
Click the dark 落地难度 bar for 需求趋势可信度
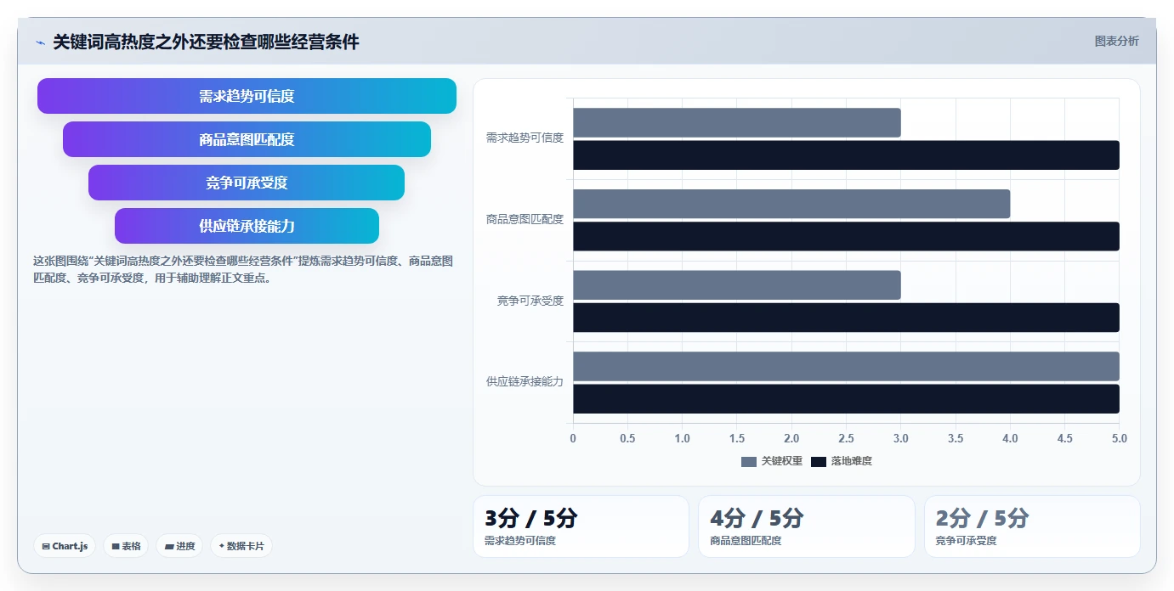[846, 155]
